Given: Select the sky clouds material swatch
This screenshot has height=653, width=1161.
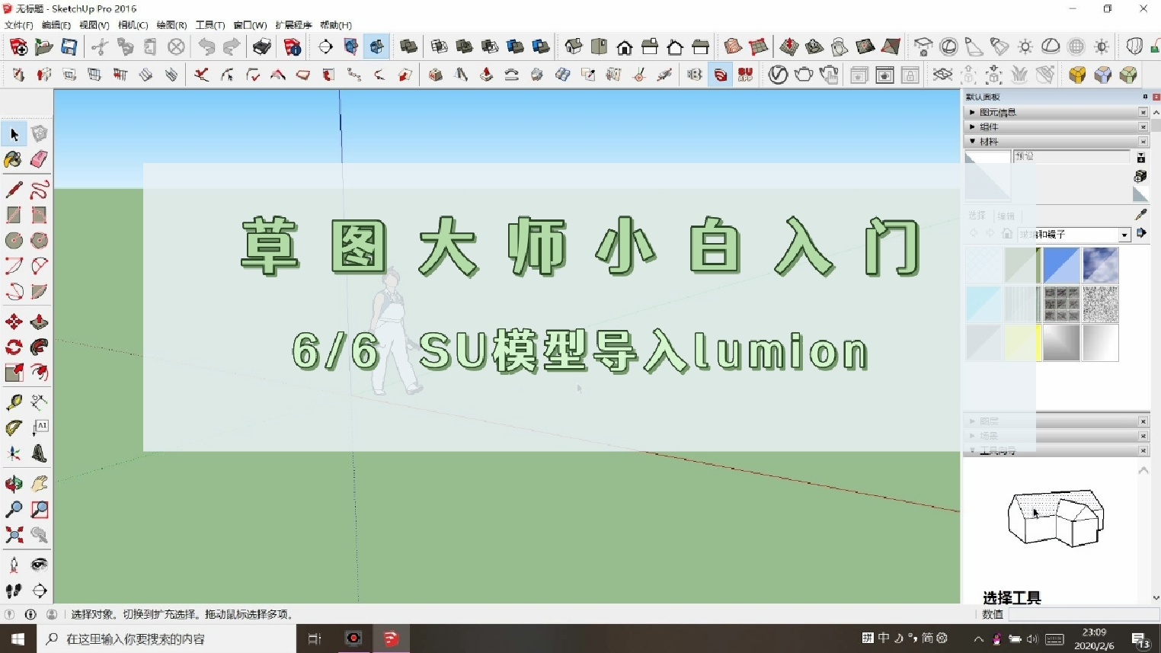Looking at the screenshot, I should [1100, 265].
